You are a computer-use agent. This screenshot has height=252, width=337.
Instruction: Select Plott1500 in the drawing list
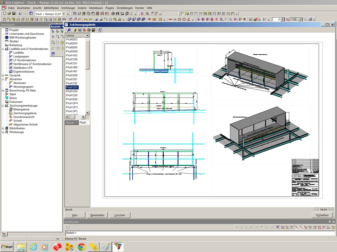(72, 75)
